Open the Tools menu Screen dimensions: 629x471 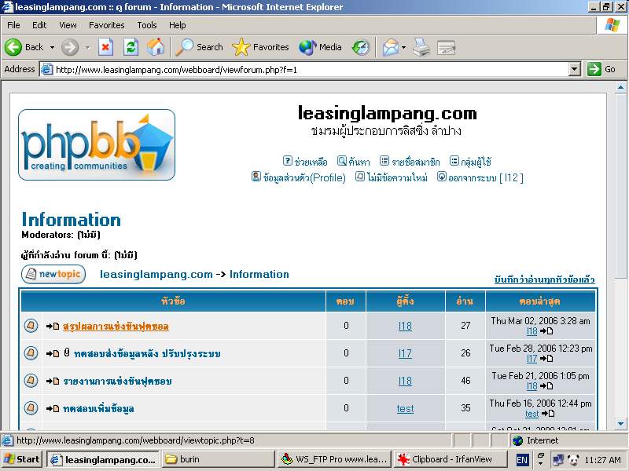point(146,25)
